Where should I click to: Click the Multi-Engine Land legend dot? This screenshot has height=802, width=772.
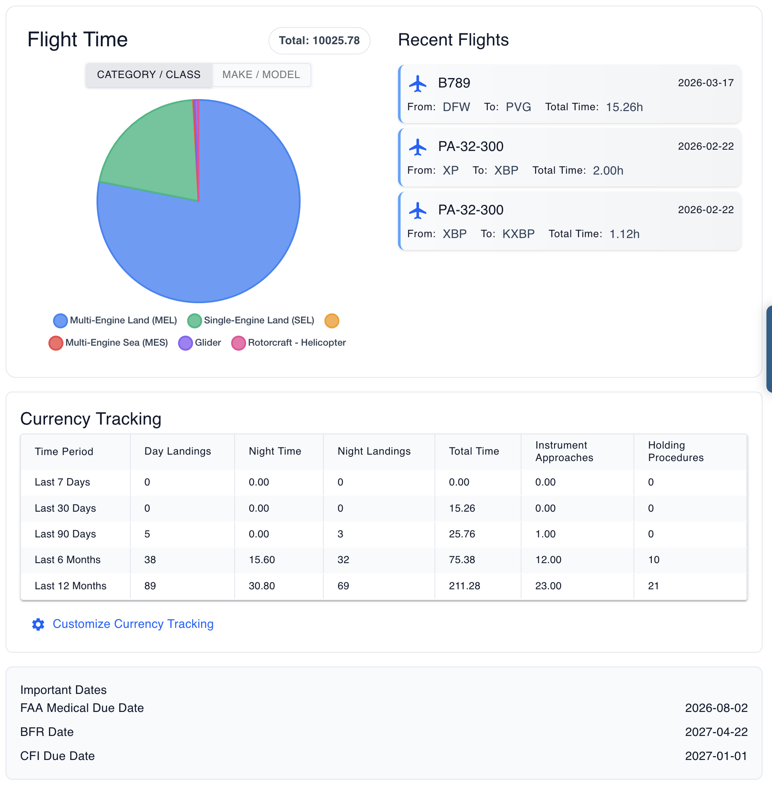[60, 320]
